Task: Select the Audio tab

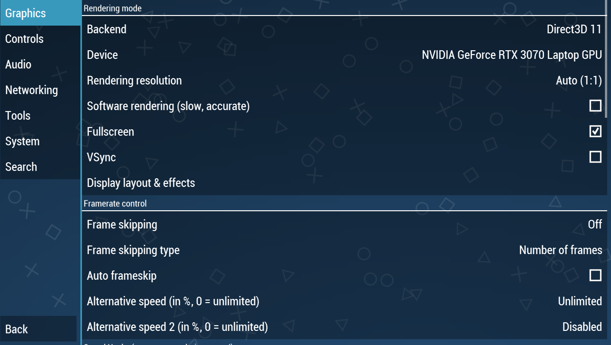Action: point(18,64)
